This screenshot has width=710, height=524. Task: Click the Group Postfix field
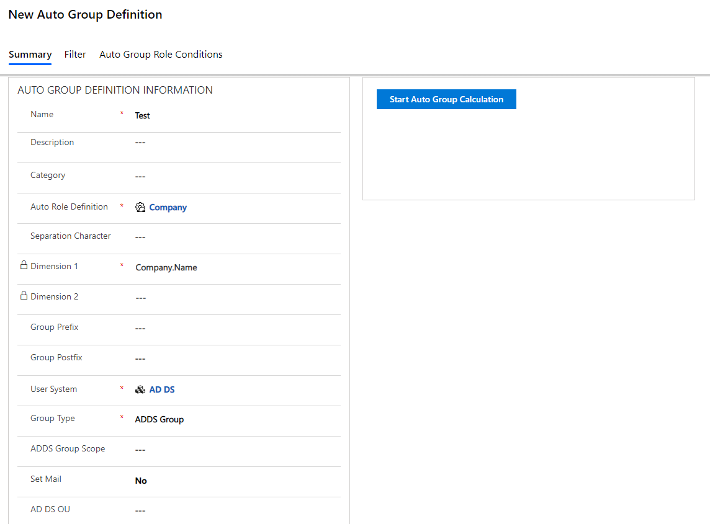(x=236, y=358)
